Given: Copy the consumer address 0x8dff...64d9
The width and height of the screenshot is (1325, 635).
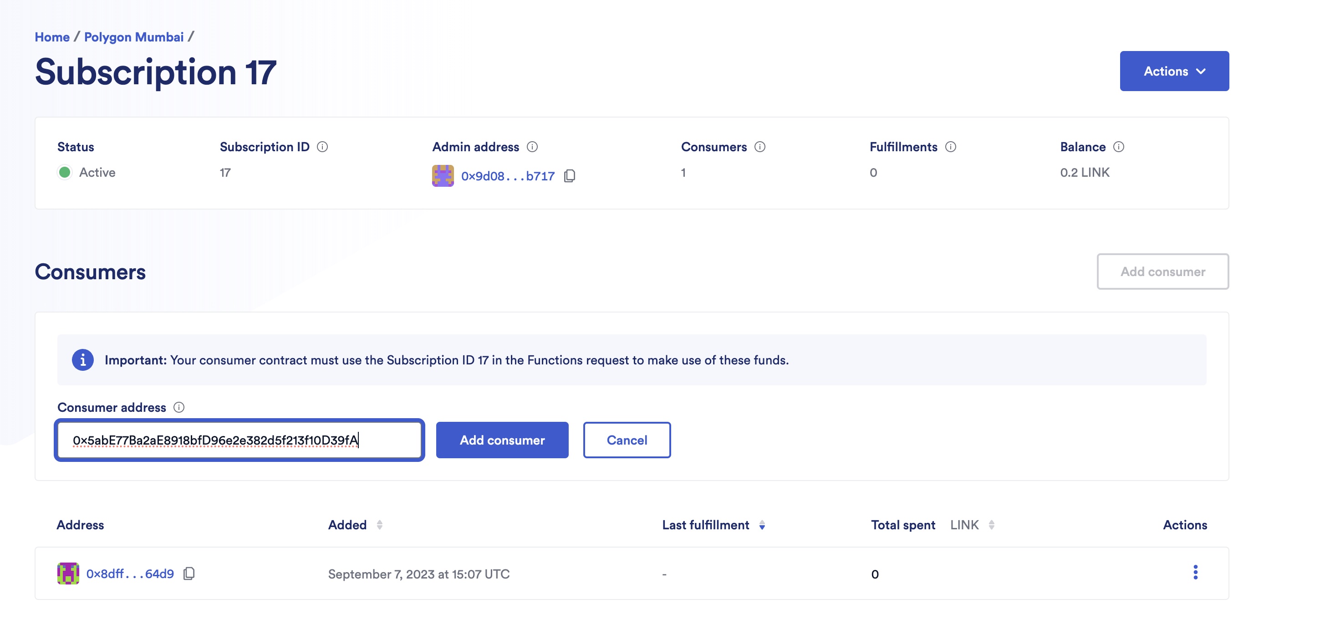Looking at the screenshot, I should click(189, 574).
